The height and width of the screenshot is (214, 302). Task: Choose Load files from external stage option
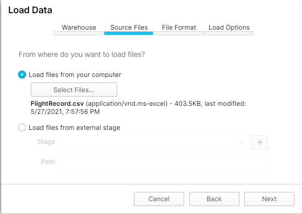(22, 127)
